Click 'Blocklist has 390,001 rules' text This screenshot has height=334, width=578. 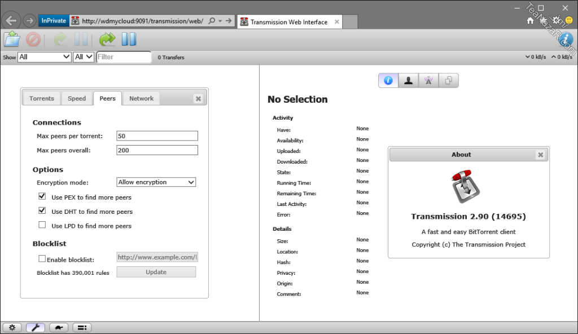pyautogui.click(x=73, y=273)
